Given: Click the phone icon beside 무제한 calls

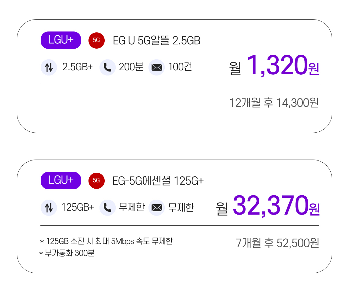Looking at the screenshot, I should [x=107, y=208].
